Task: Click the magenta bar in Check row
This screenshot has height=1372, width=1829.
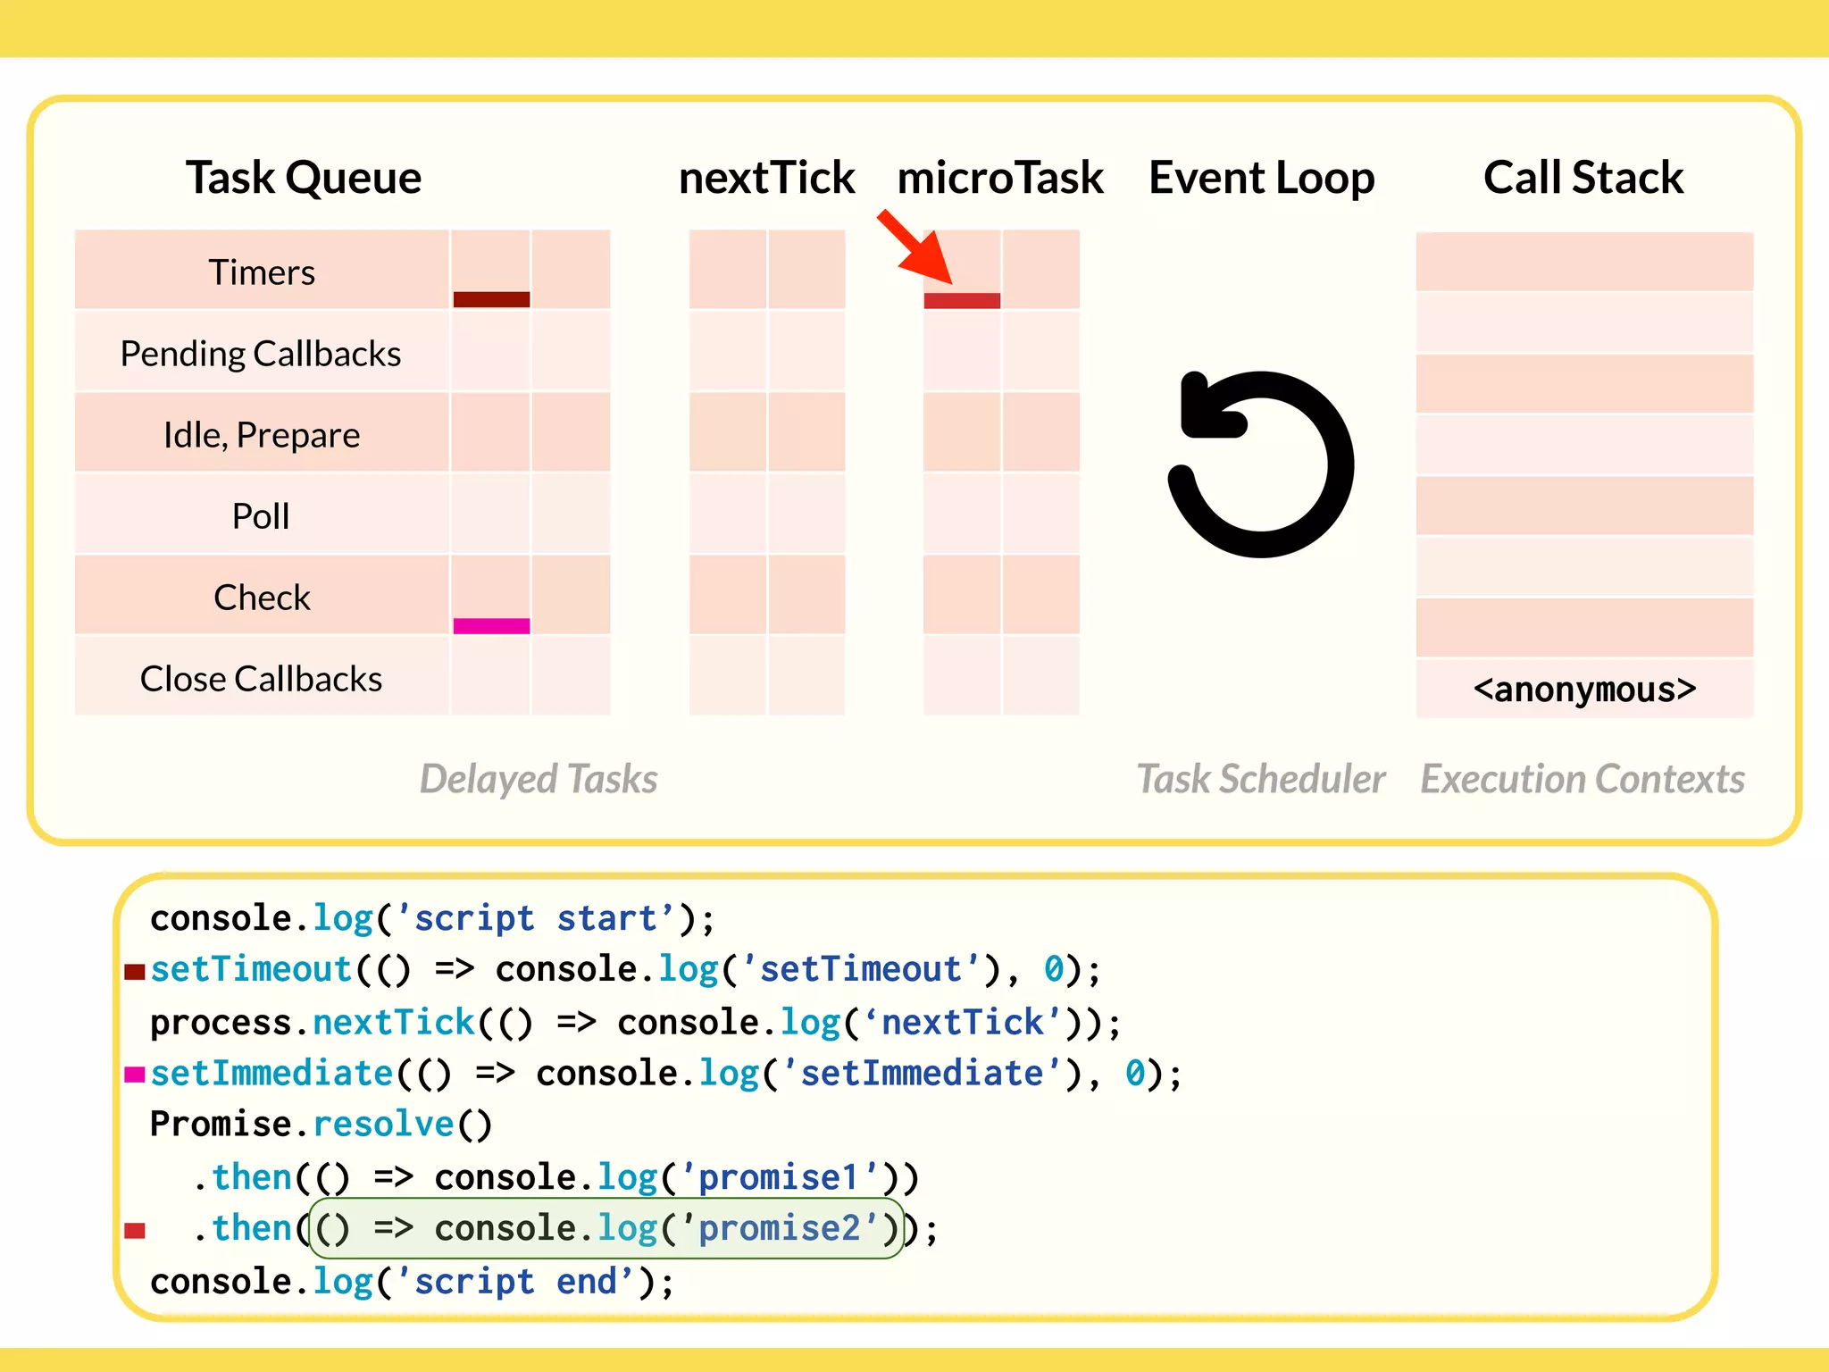Action: coord(491,626)
